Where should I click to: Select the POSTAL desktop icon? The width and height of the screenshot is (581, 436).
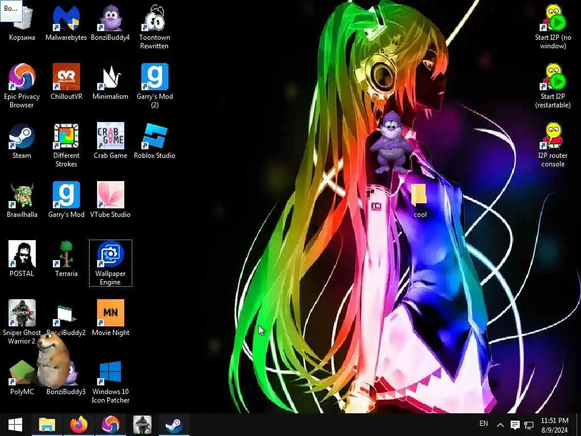[22, 259]
